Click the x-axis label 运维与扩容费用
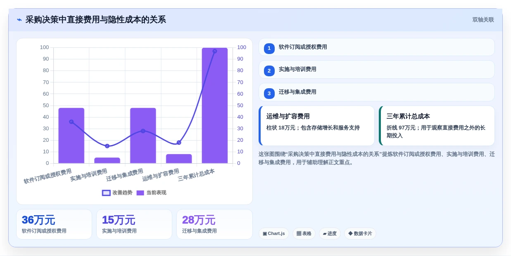511x256 pixels. (x=161, y=175)
